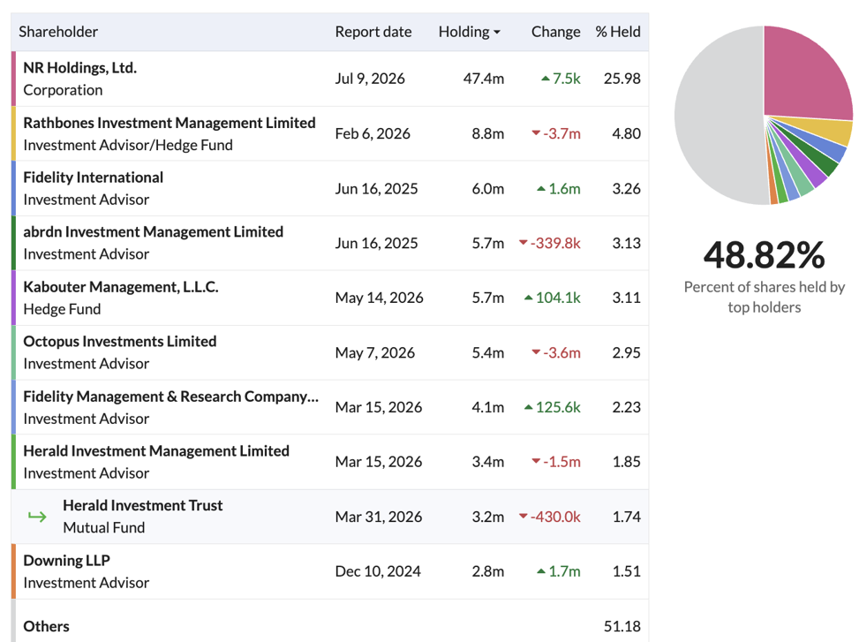
Task: Select the 2.23 percent held value
Action: [626, 407]
